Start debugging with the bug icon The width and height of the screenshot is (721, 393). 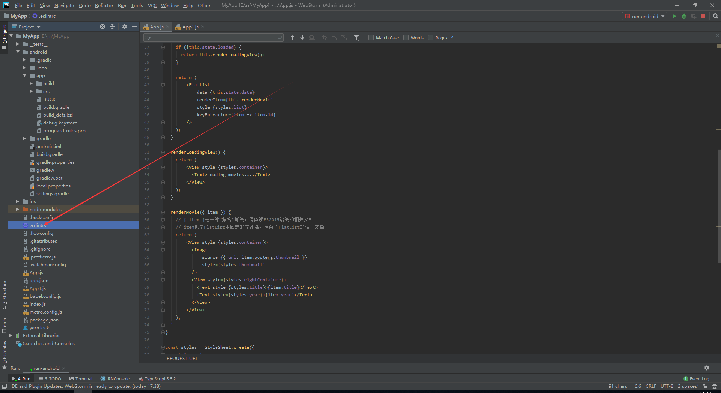684,16
